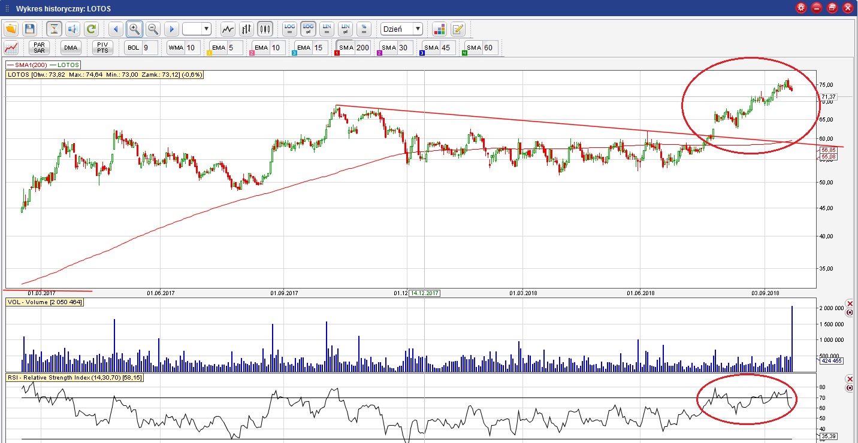858x443 pixels.
Task: Click the DMA indicator button
Action: tap(71, 48)
